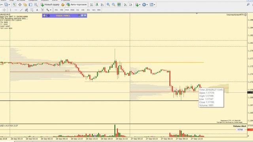Close the Trade Panel
Image resolution: width=253 pixels, height=142 pixels.
click(x=85, y=16)
